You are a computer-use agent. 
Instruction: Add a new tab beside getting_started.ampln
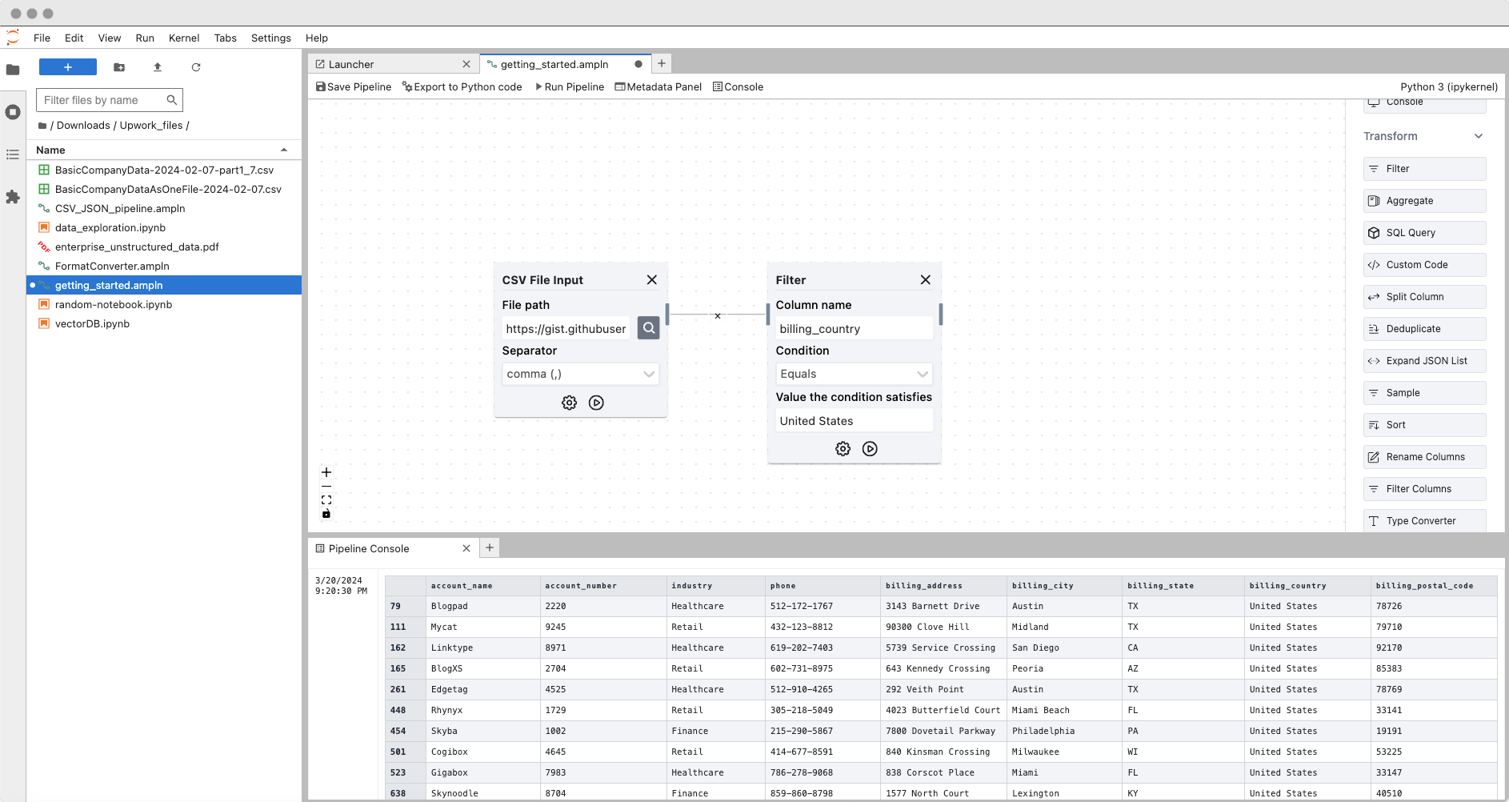(662, 63)
